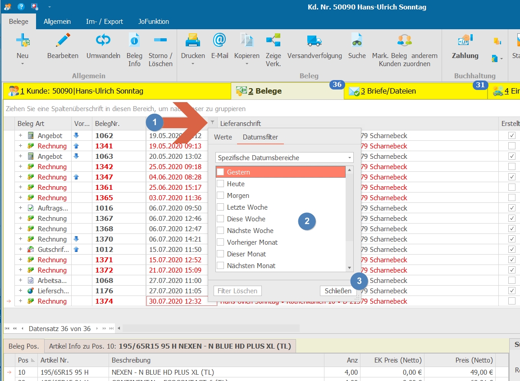The width and height of the screenshot is (520, 381).
Task: Click the E-Mail @ icon
Action: (x=219, y=40)
